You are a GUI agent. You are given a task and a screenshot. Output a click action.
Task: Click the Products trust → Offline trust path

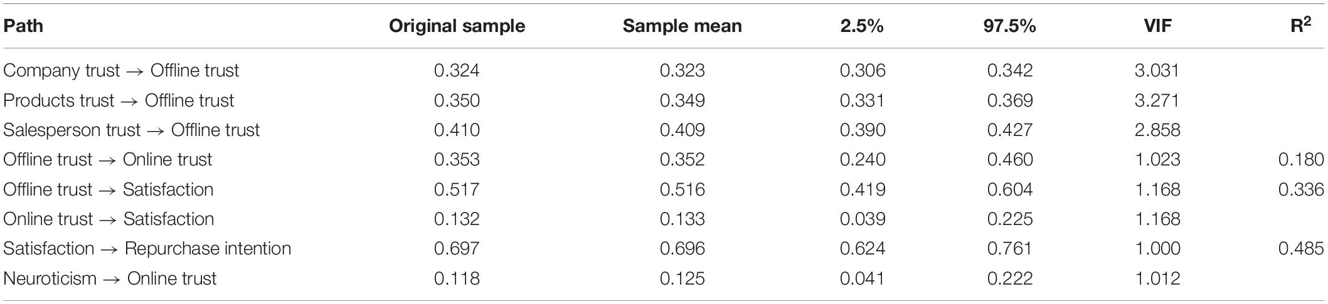pyautogui.click(x=119, y=100)
